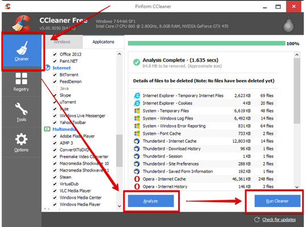Click the Run Cleaner button
The image size is (306, 227).
pos(277,201)
